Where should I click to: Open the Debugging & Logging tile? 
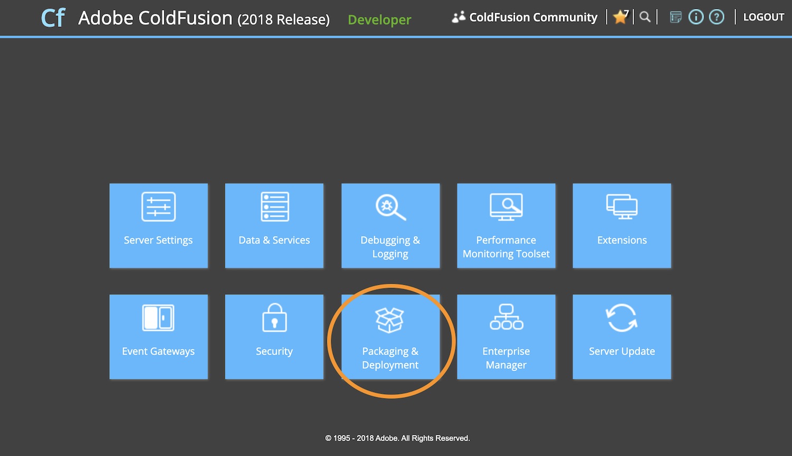[x=390, y=226]
